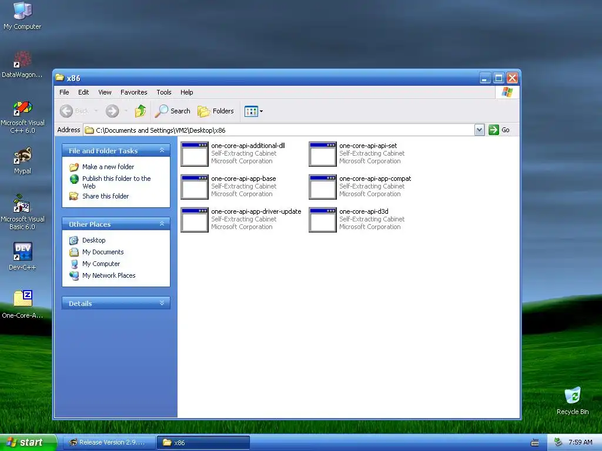Click the x86 folder icon in title bar

(x=60, y=78)
